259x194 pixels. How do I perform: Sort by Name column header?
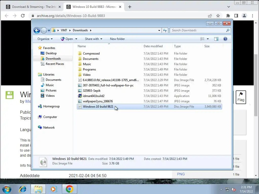[x=109, y=46]
